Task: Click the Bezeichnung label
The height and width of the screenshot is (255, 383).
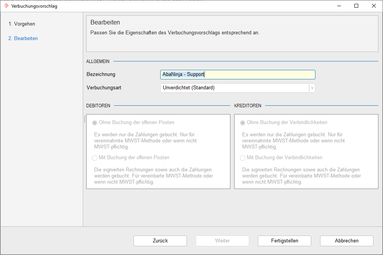Action: pos(101,74)
